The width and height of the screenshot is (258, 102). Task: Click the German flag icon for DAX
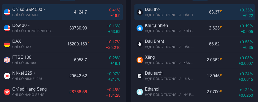[7, 44]
